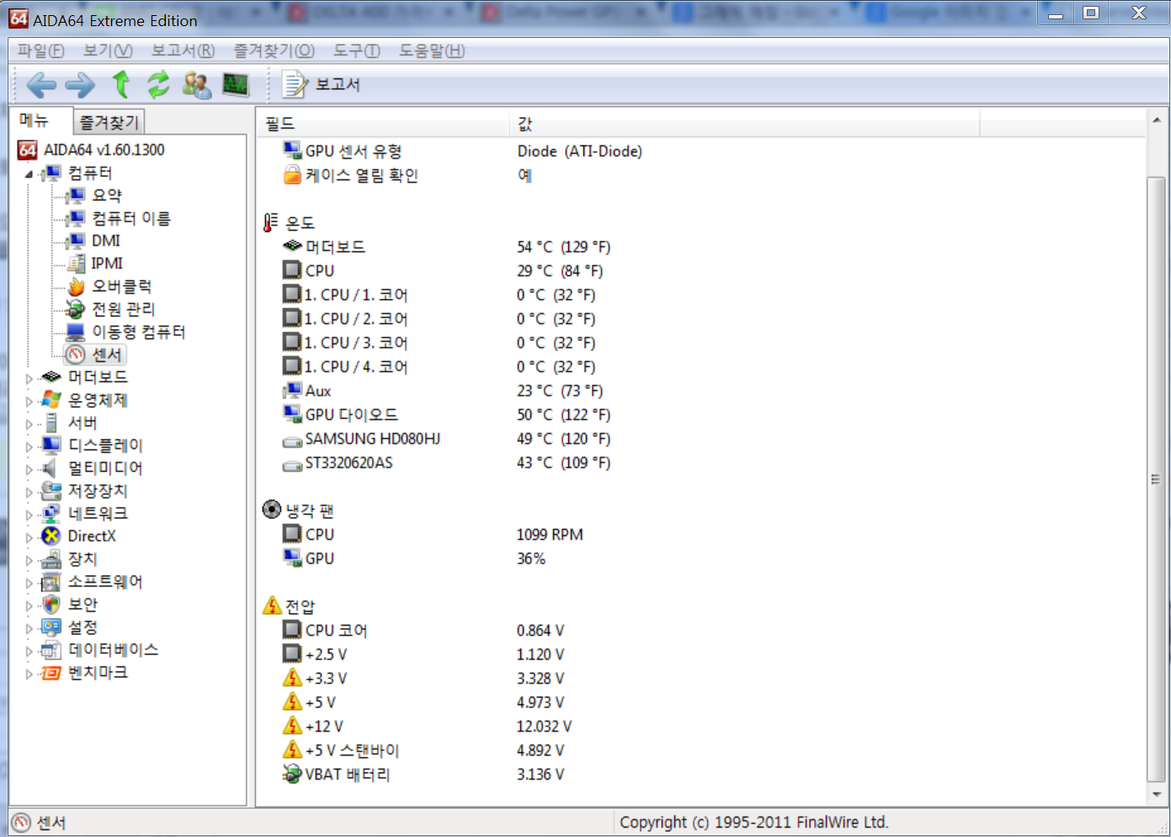
Task: Select 컴퓨터 이름 in the tree
Action: [131, 218]
